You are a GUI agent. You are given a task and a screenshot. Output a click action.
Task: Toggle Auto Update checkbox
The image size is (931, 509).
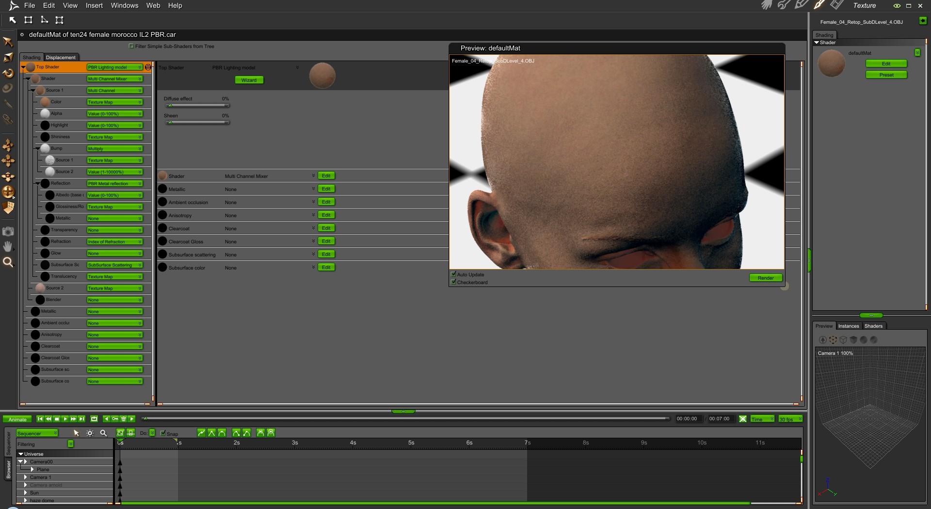click(454, 274)
